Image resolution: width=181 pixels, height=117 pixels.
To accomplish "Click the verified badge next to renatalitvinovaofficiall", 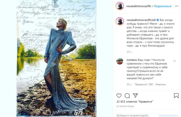I will click(158, 20).
